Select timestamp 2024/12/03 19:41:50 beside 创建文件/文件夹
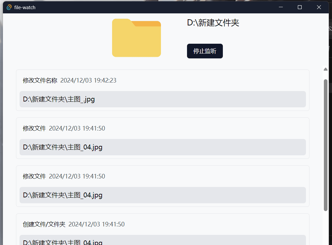 96,224
